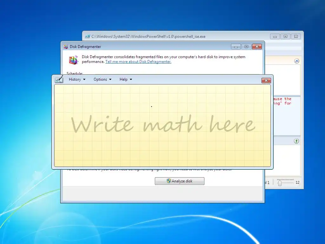Click the History dropdown arrow

(84, 79)
